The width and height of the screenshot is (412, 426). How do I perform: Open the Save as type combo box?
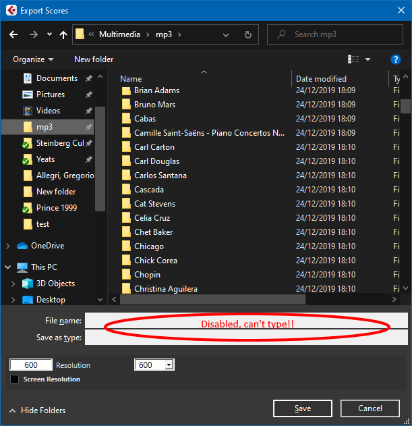pos(246,337)
